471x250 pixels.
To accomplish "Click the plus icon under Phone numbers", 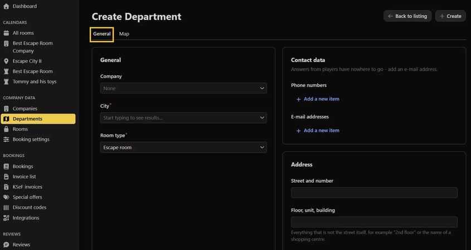I will coord(298,99).
